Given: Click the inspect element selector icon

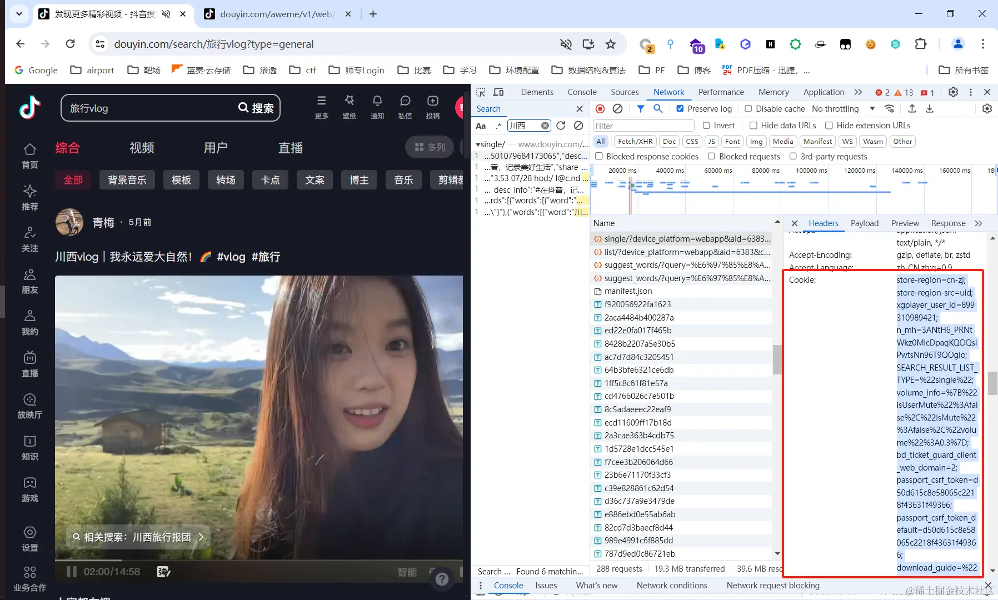Looking at the screenshot, I should (x=481, y=92).
